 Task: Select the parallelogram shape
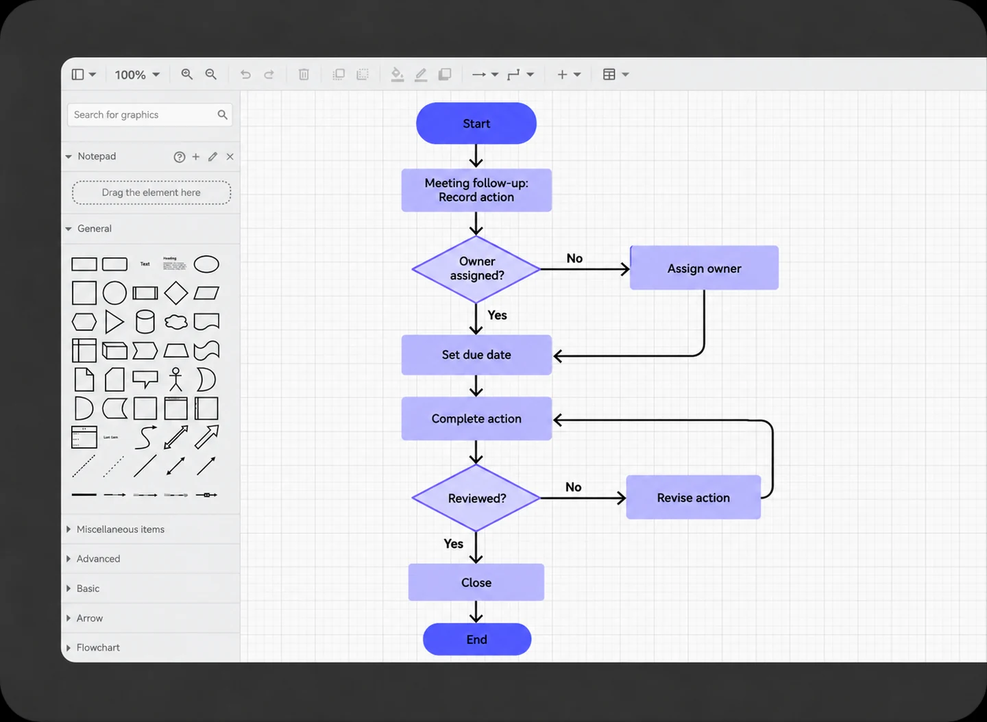click(206, 293)
